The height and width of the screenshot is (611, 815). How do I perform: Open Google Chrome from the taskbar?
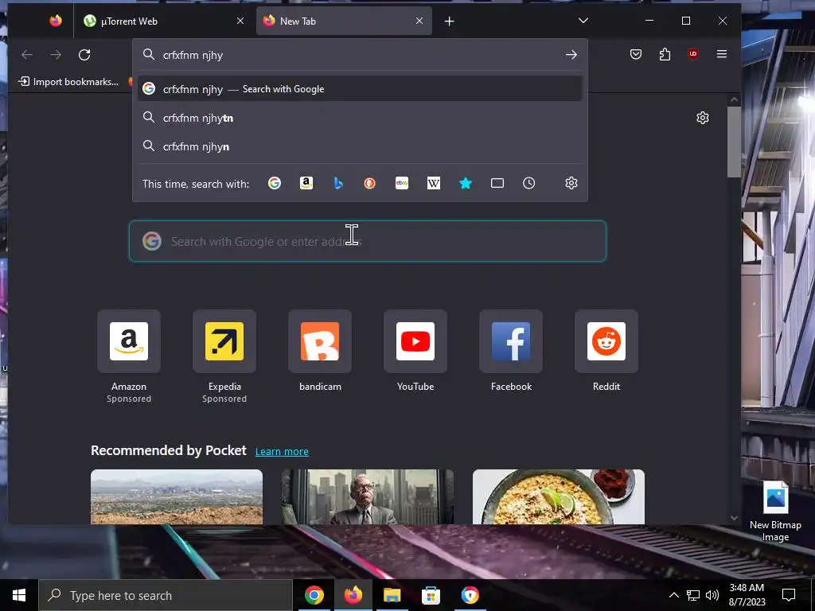[x=314, y=595]
